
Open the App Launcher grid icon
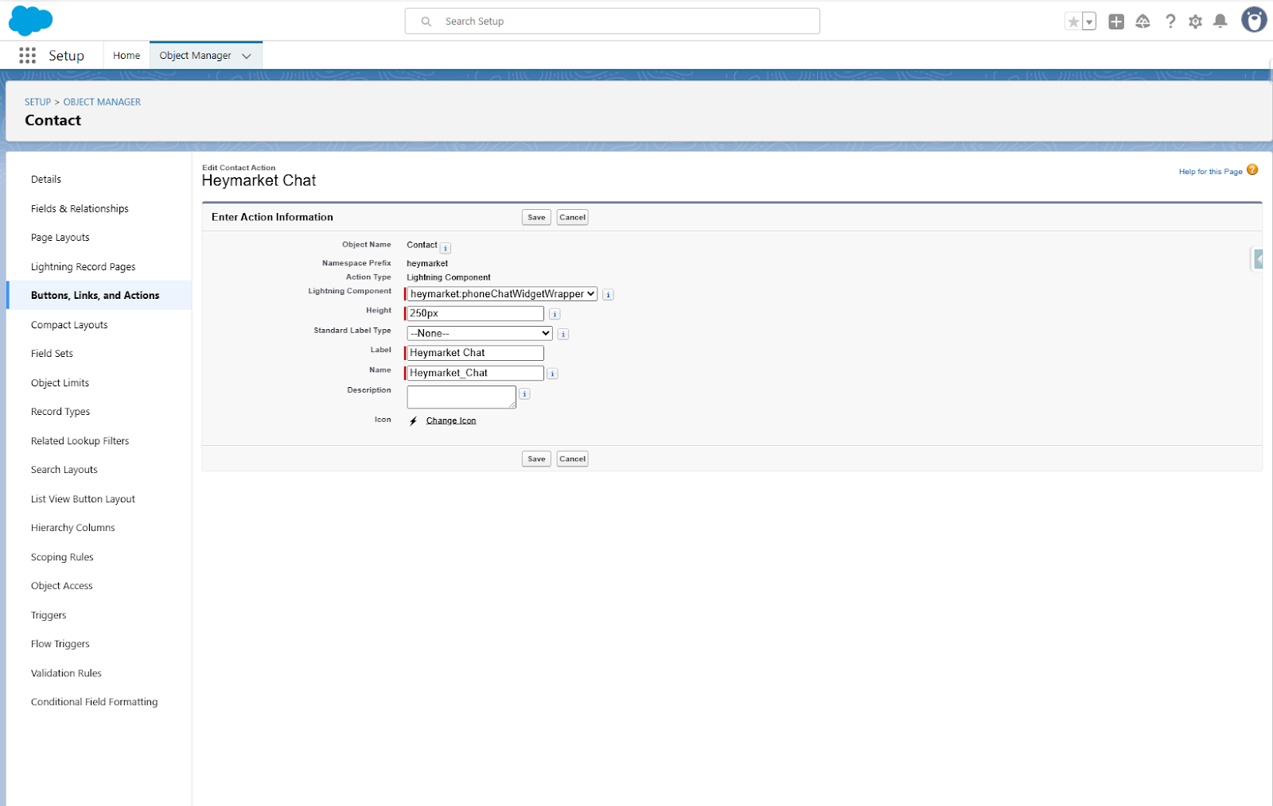click(x=27, y=56)
